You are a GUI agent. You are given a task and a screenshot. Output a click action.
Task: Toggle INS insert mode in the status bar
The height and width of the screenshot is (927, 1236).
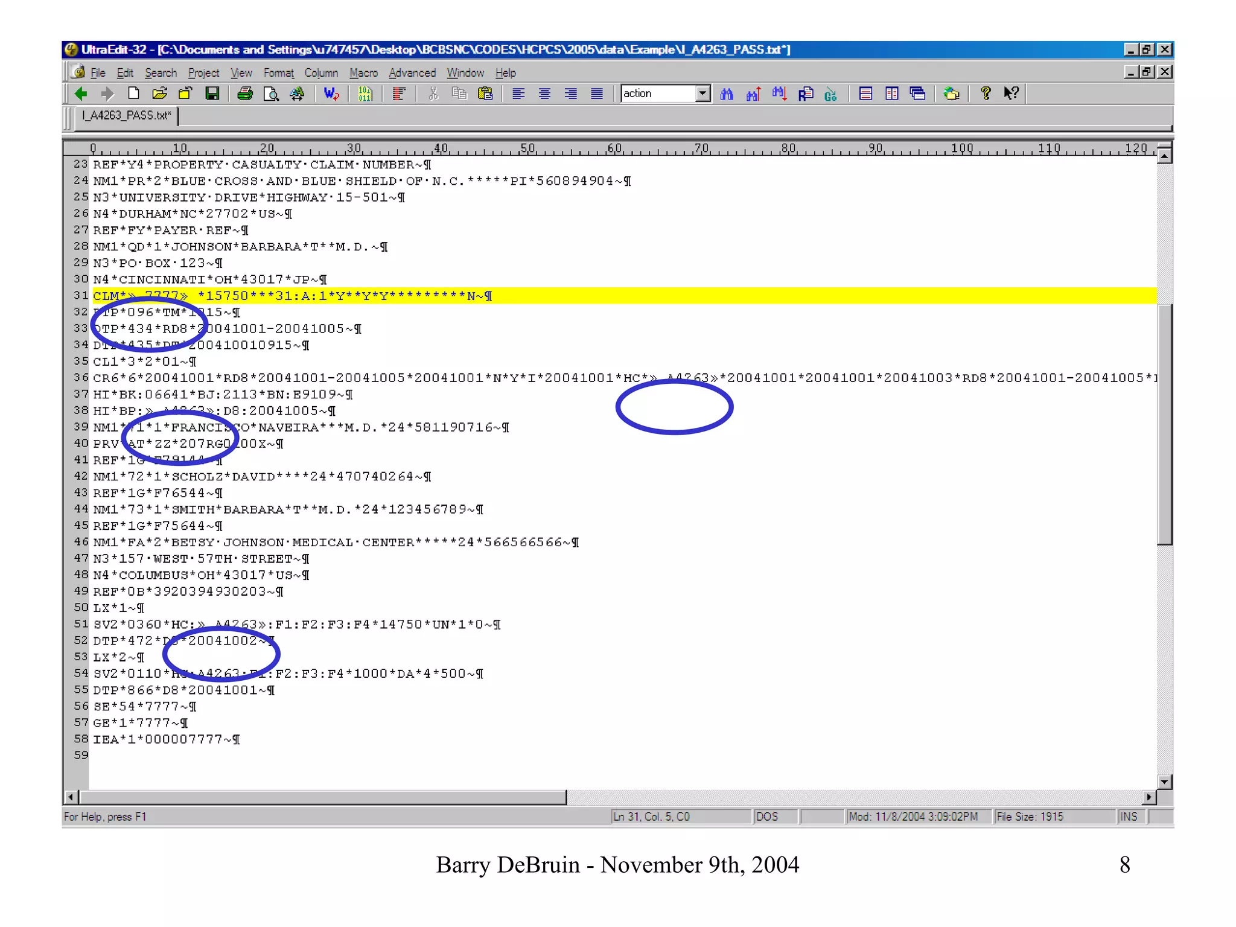pos(1128,817)
